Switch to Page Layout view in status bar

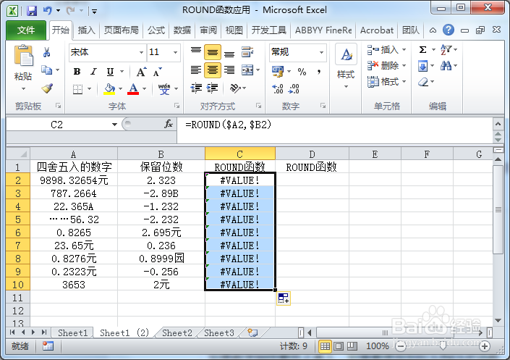point(339,346)
